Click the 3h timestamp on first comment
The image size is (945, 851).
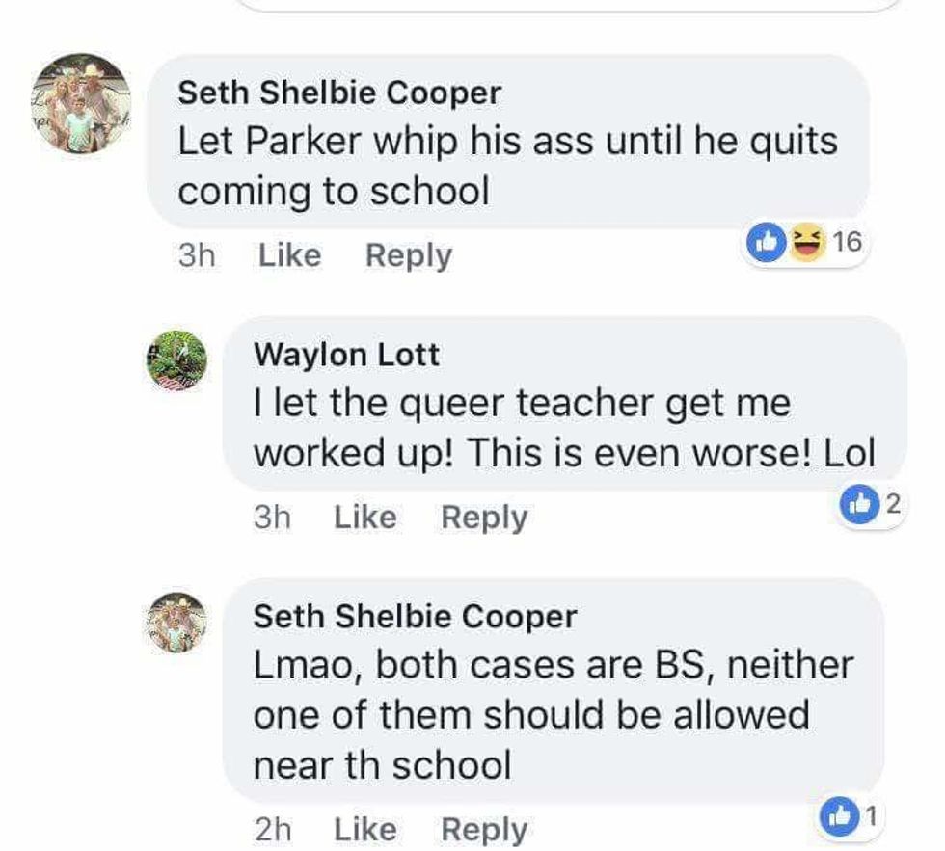pyautogui.click(x=197, y=254)
